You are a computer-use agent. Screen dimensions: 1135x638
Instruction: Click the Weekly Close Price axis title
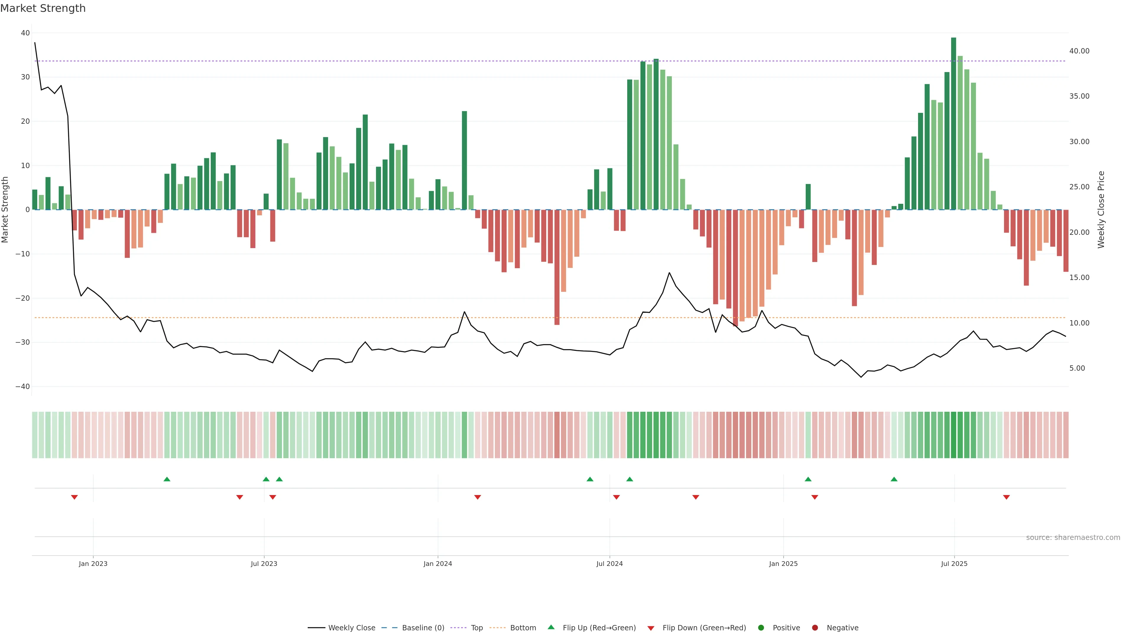(x=1101, y=210)
